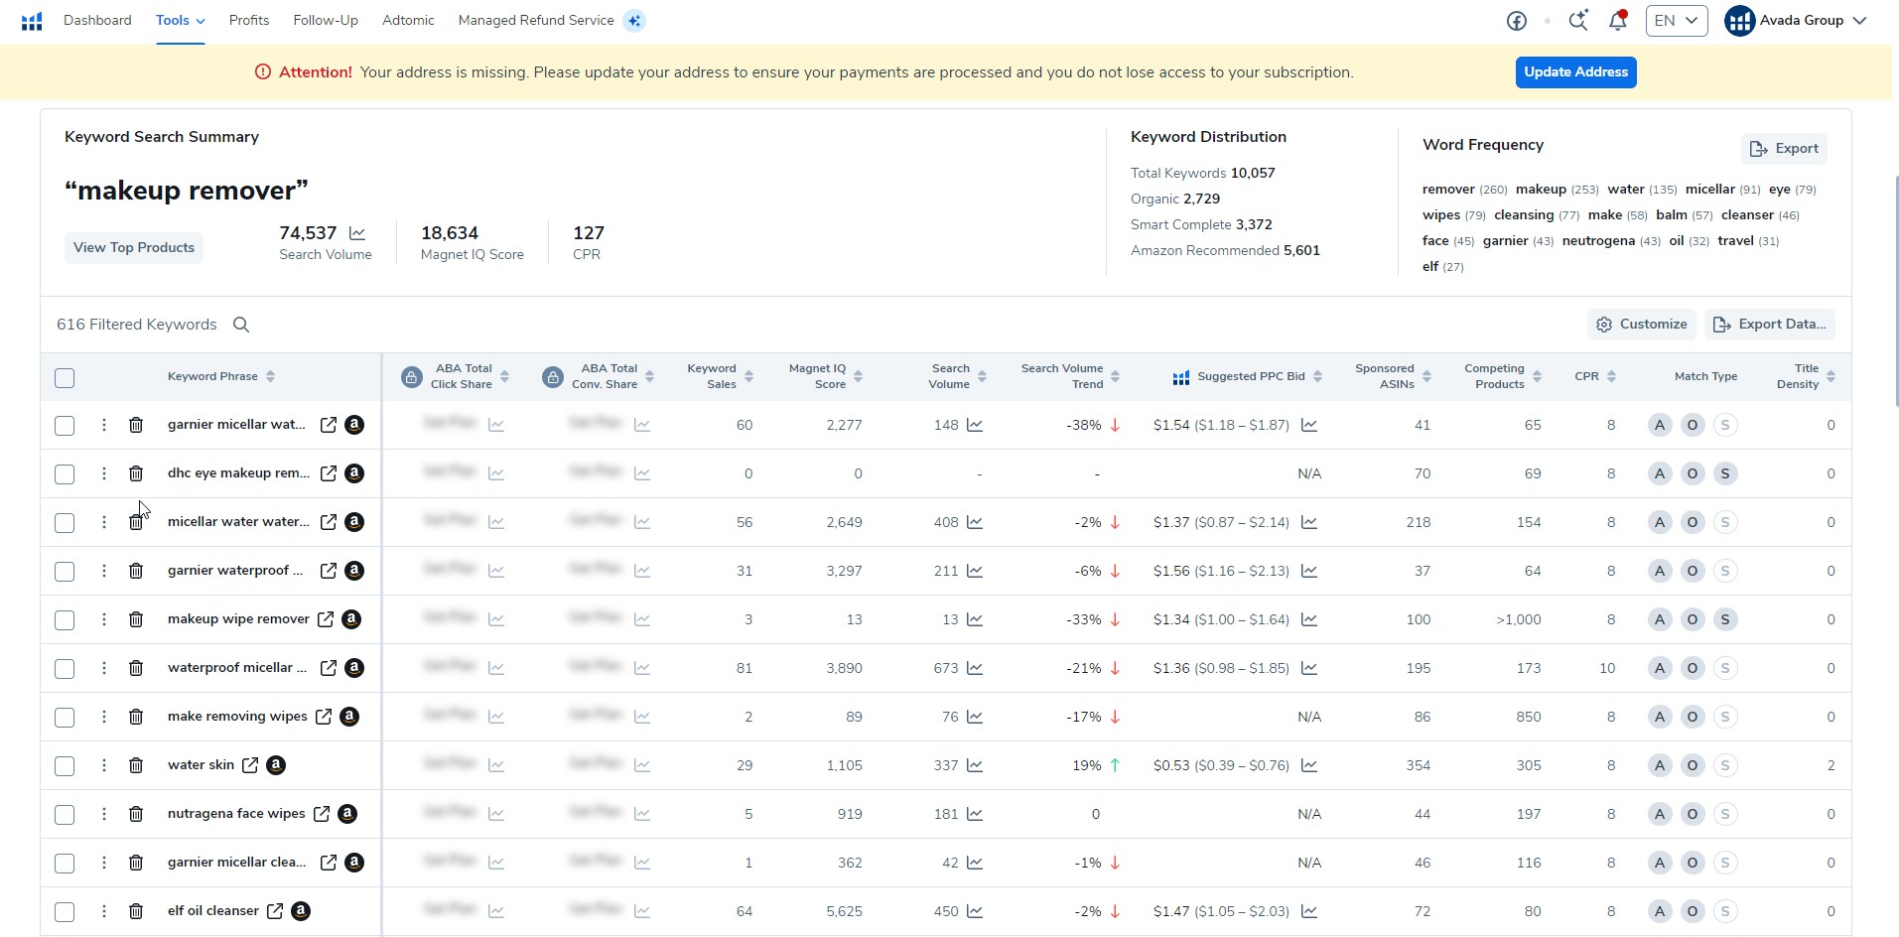Open the Avada Group account menu
Viewport: 1899px width, 937px height.
click(x=1796, y=21)
